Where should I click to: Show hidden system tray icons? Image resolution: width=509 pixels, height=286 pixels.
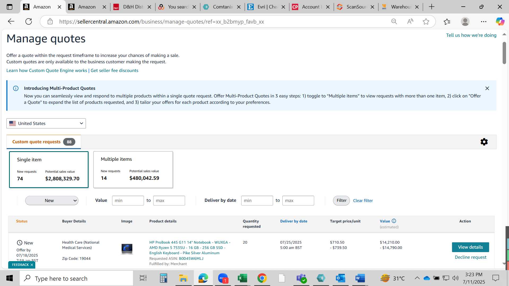pyautogui.click(x=417, y=278)
